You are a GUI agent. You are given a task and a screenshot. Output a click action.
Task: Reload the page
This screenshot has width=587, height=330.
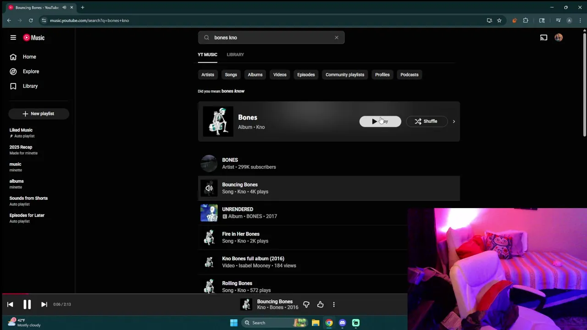click(31, 20)
